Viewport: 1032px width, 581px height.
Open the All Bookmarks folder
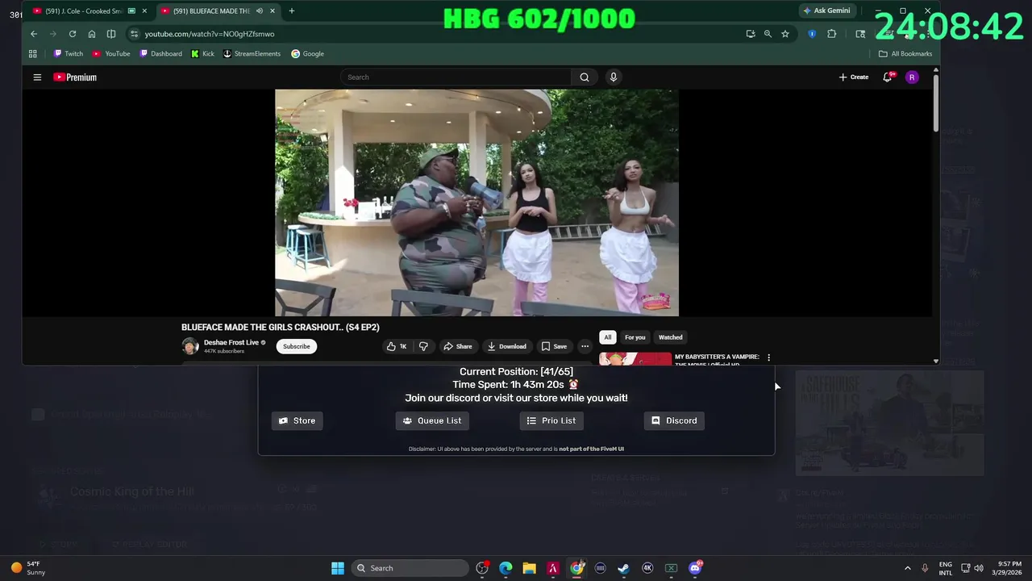(x=905, y=54)
